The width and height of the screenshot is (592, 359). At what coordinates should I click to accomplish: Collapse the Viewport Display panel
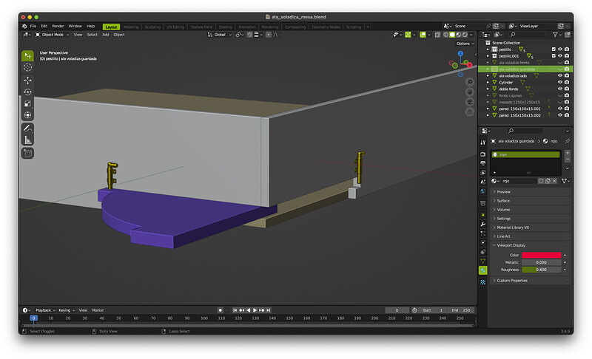[x=530, y=245]
